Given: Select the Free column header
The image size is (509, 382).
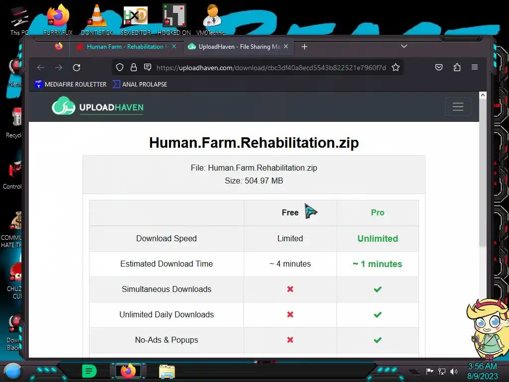Looking at the screenshot, I should pos(290,212).
